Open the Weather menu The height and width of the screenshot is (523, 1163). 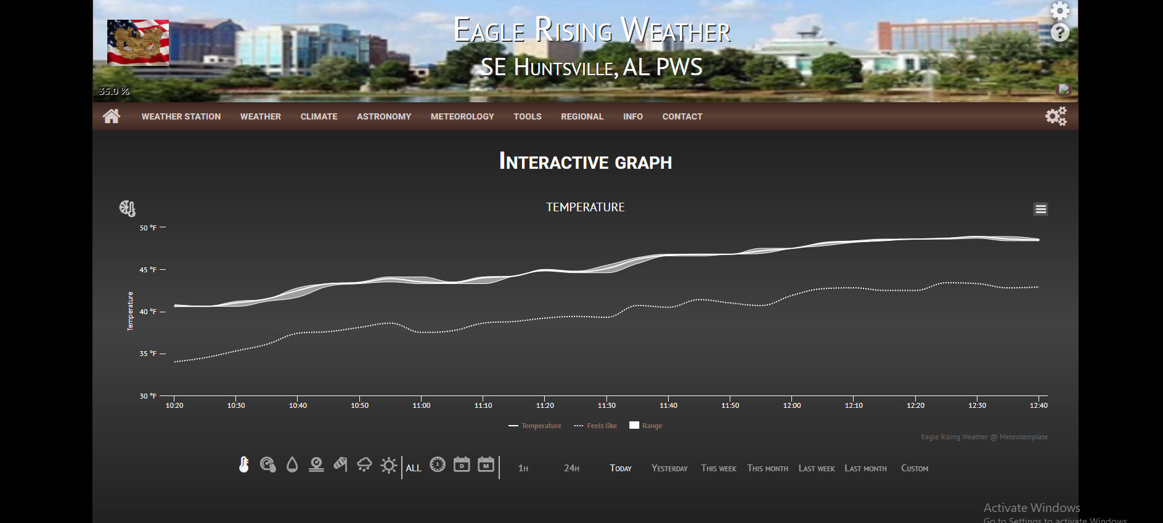[261, 116]
